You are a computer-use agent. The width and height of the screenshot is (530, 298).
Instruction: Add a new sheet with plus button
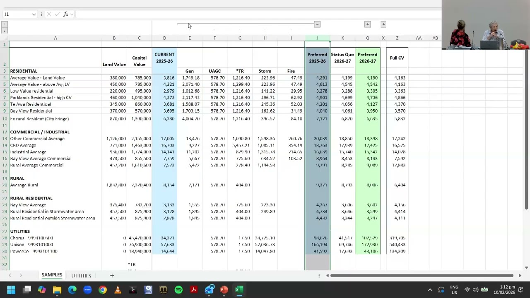point(112,275)
